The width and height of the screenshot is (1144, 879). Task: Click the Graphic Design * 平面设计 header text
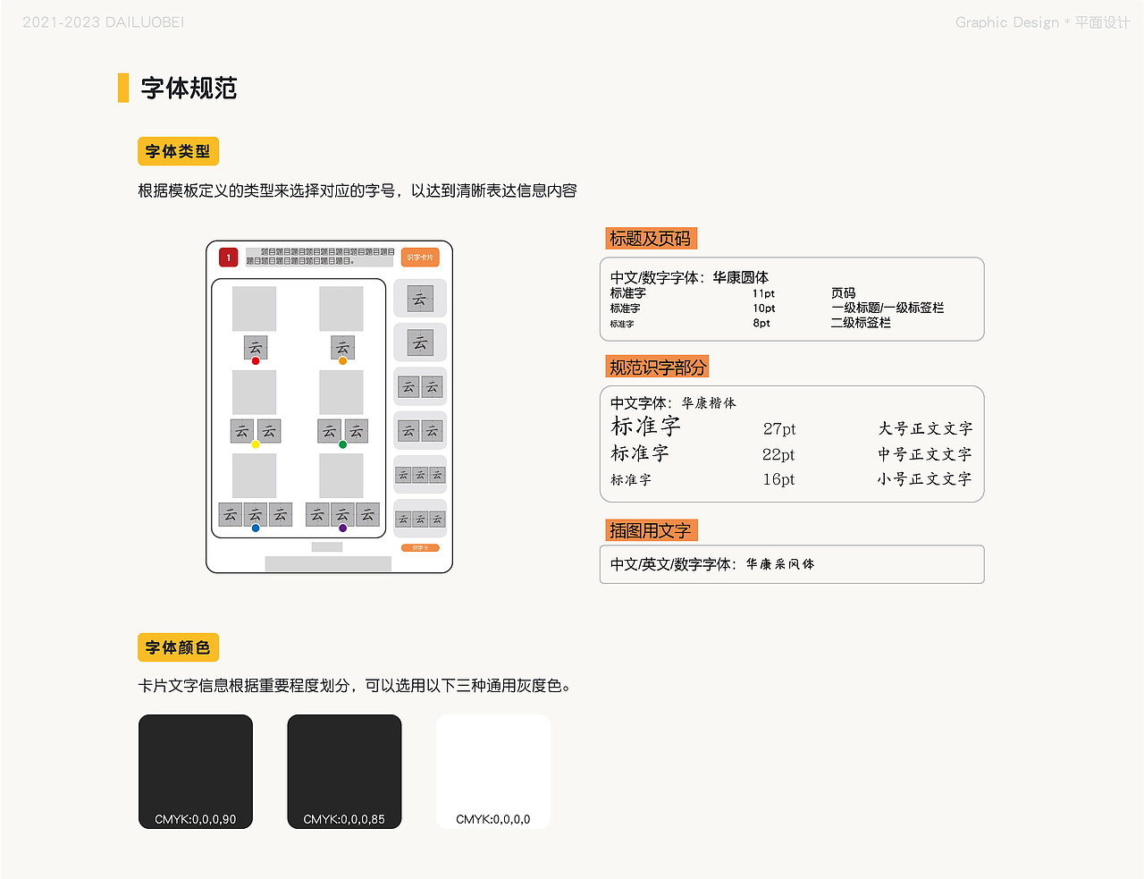1043,22
